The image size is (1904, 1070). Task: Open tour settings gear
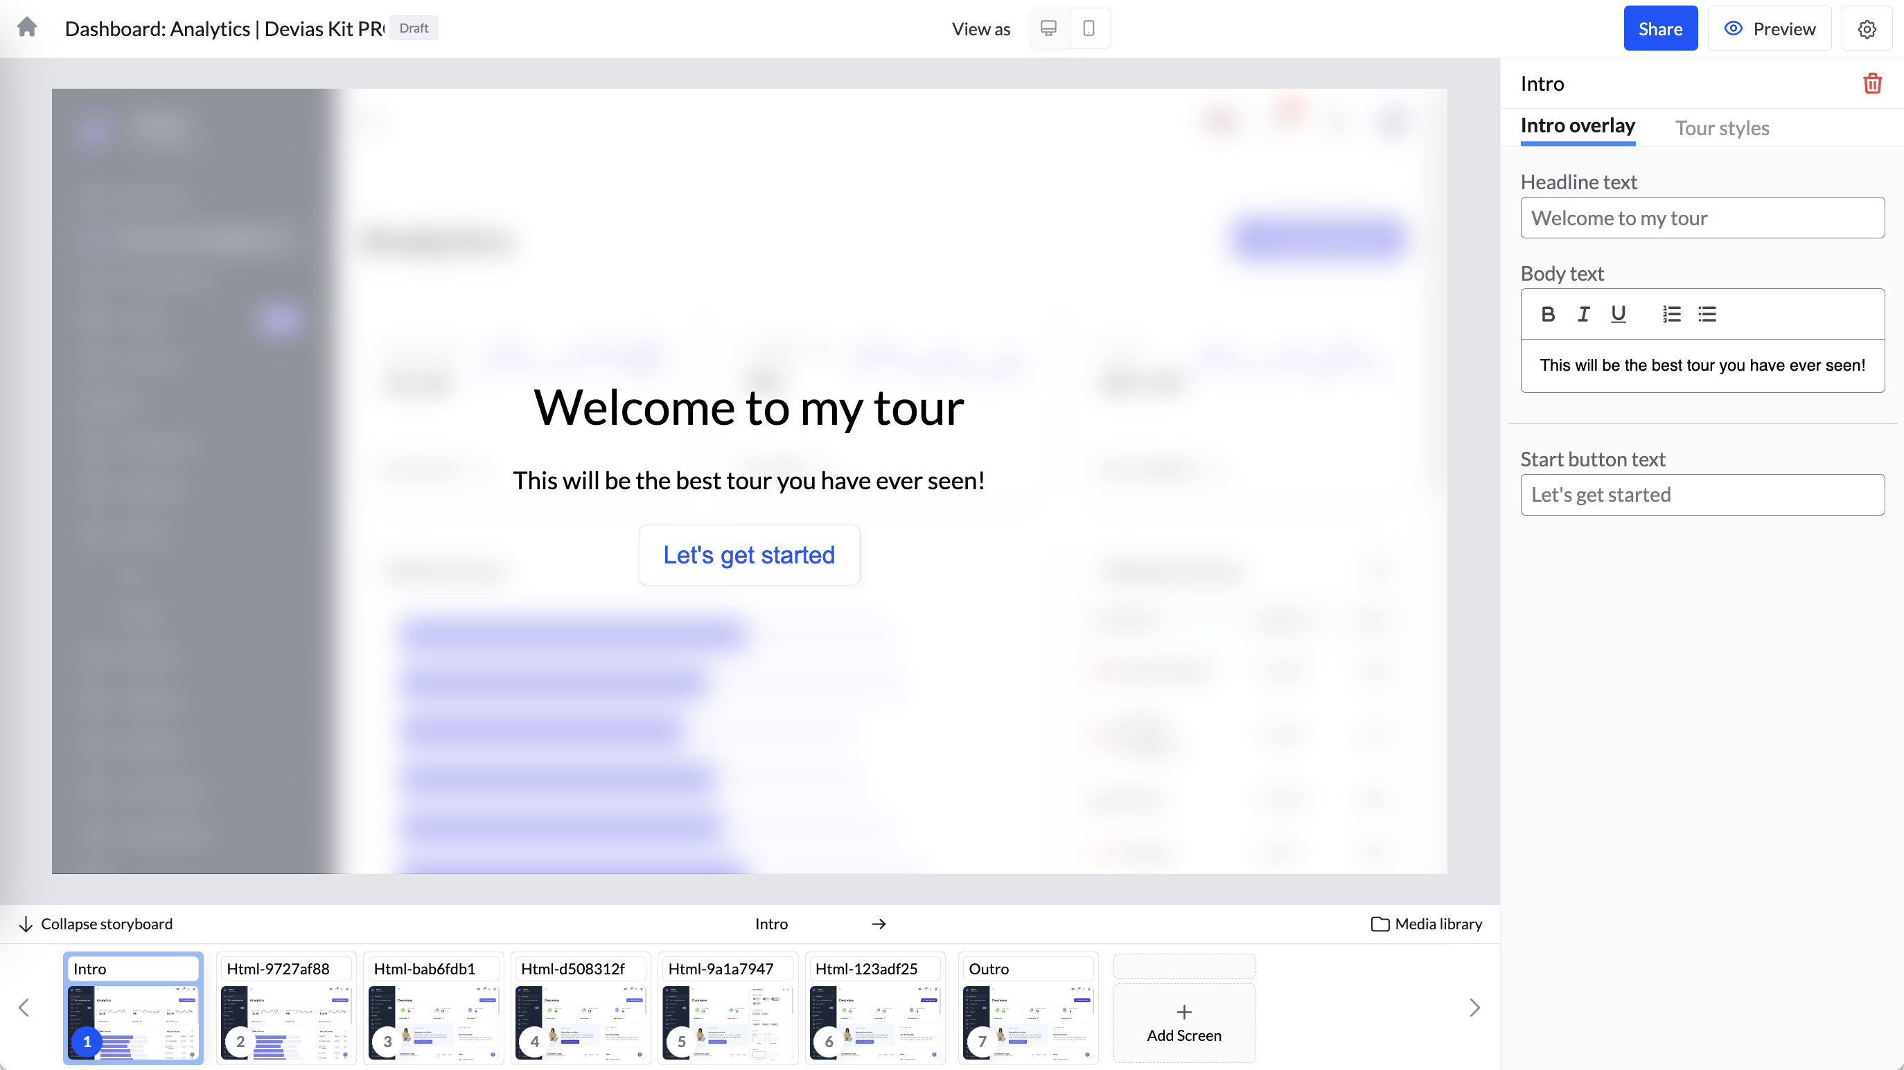pos(1867,29)
